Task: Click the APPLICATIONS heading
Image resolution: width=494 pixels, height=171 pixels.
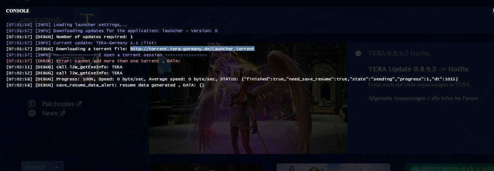Action: point(41,20)
